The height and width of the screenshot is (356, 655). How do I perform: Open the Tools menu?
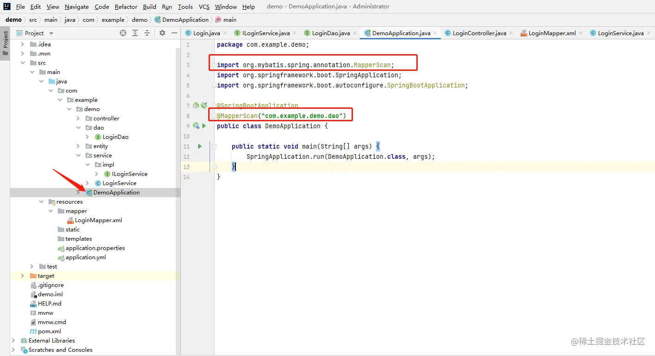(185, 7)
